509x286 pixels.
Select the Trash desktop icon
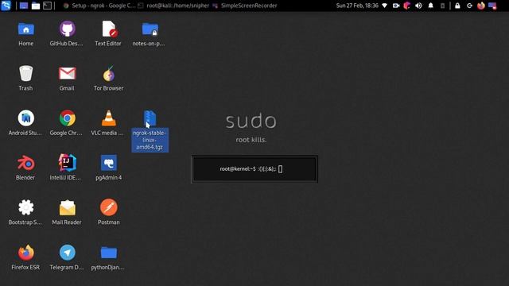click(x=25, y=78)
